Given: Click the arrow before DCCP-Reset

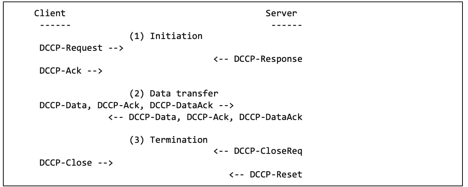Looking at the screenshot, I should 237,174.
